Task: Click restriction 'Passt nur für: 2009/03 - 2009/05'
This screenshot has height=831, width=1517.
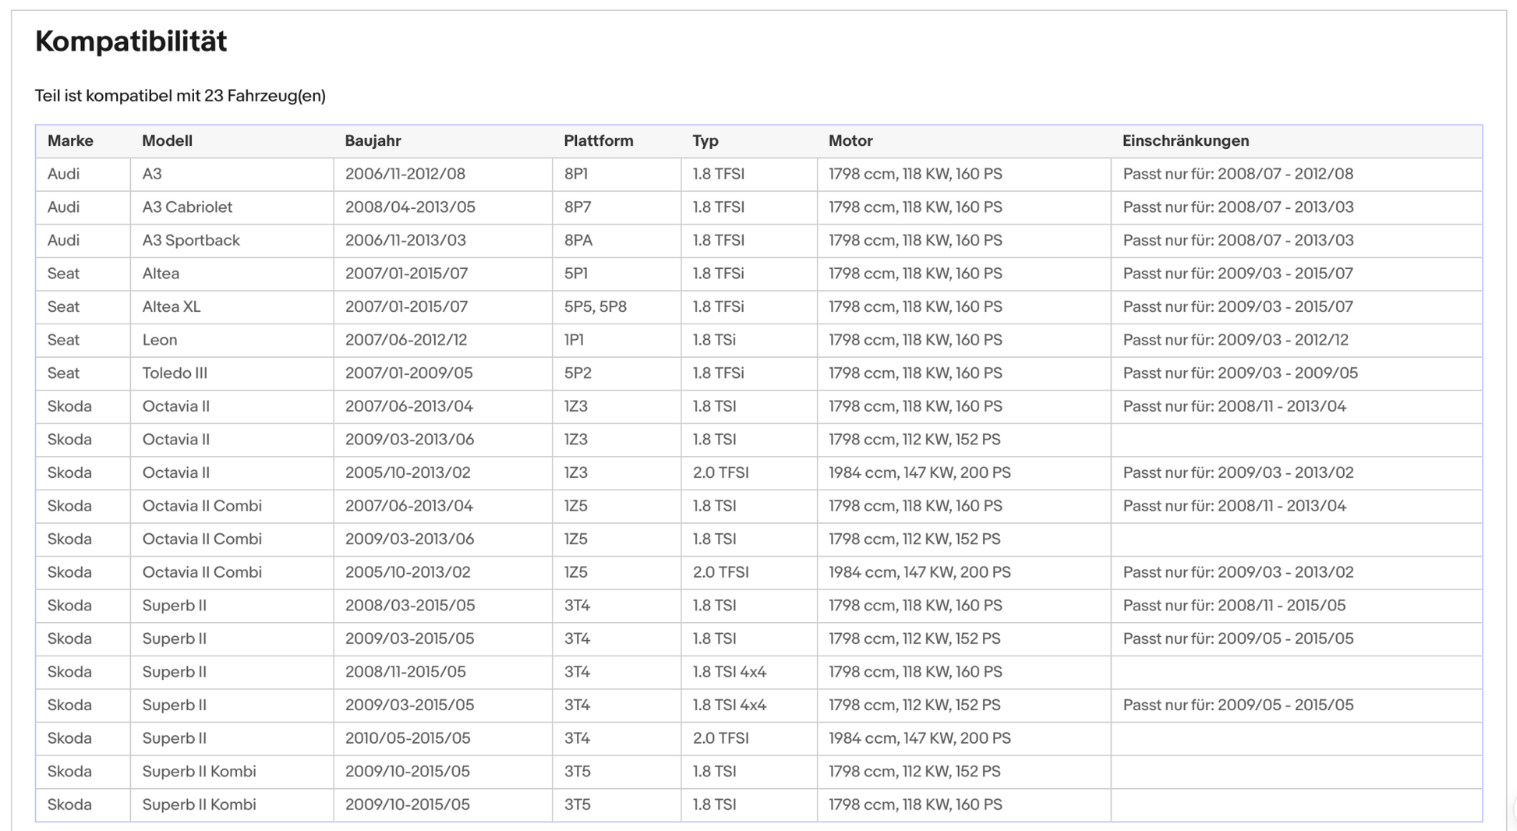Action: pyautogui.click(x=1239, y=373)
